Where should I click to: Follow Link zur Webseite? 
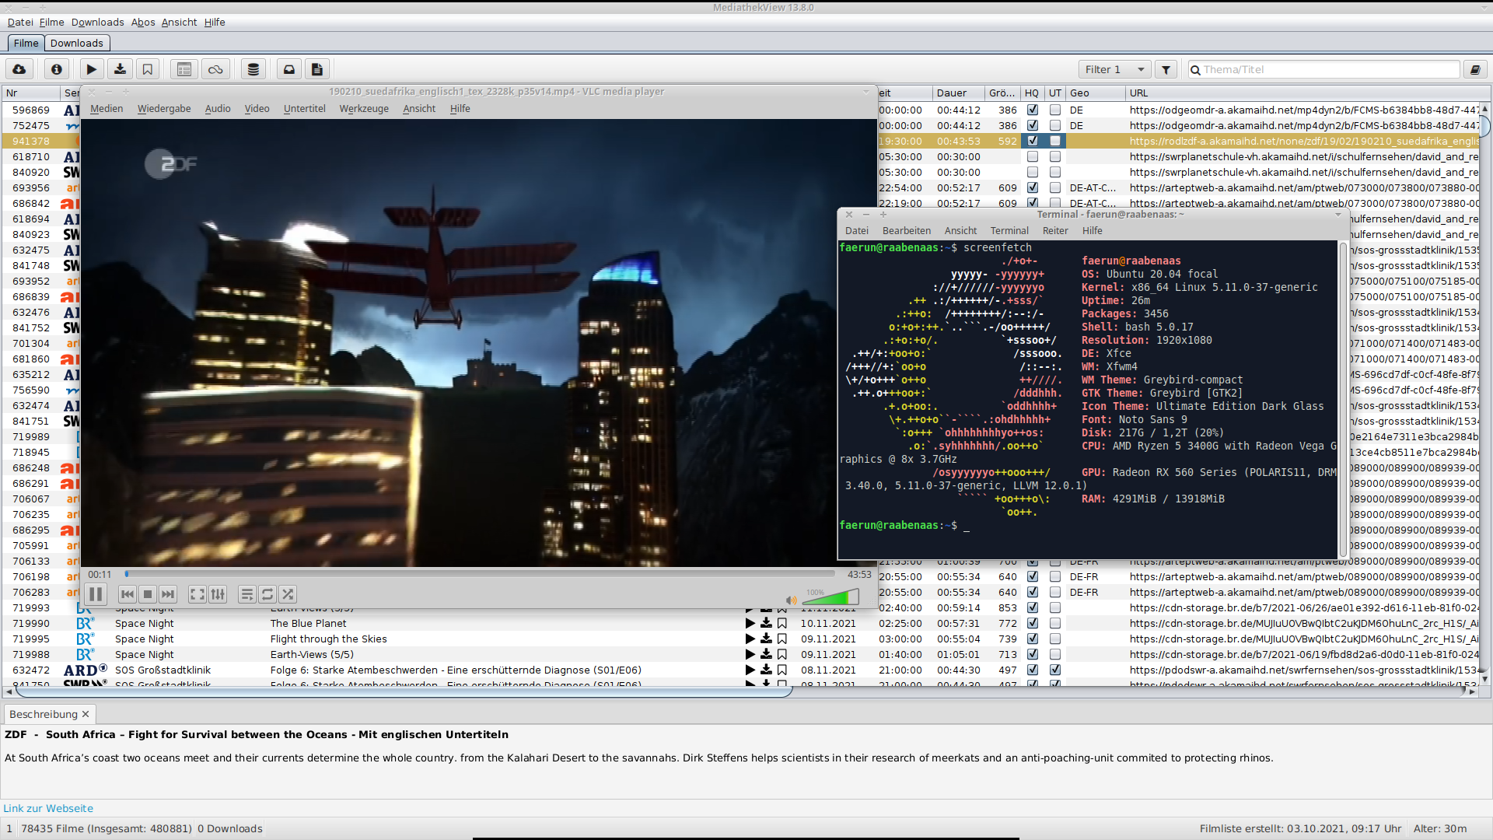pyautogui.click(x=48, y=809)
